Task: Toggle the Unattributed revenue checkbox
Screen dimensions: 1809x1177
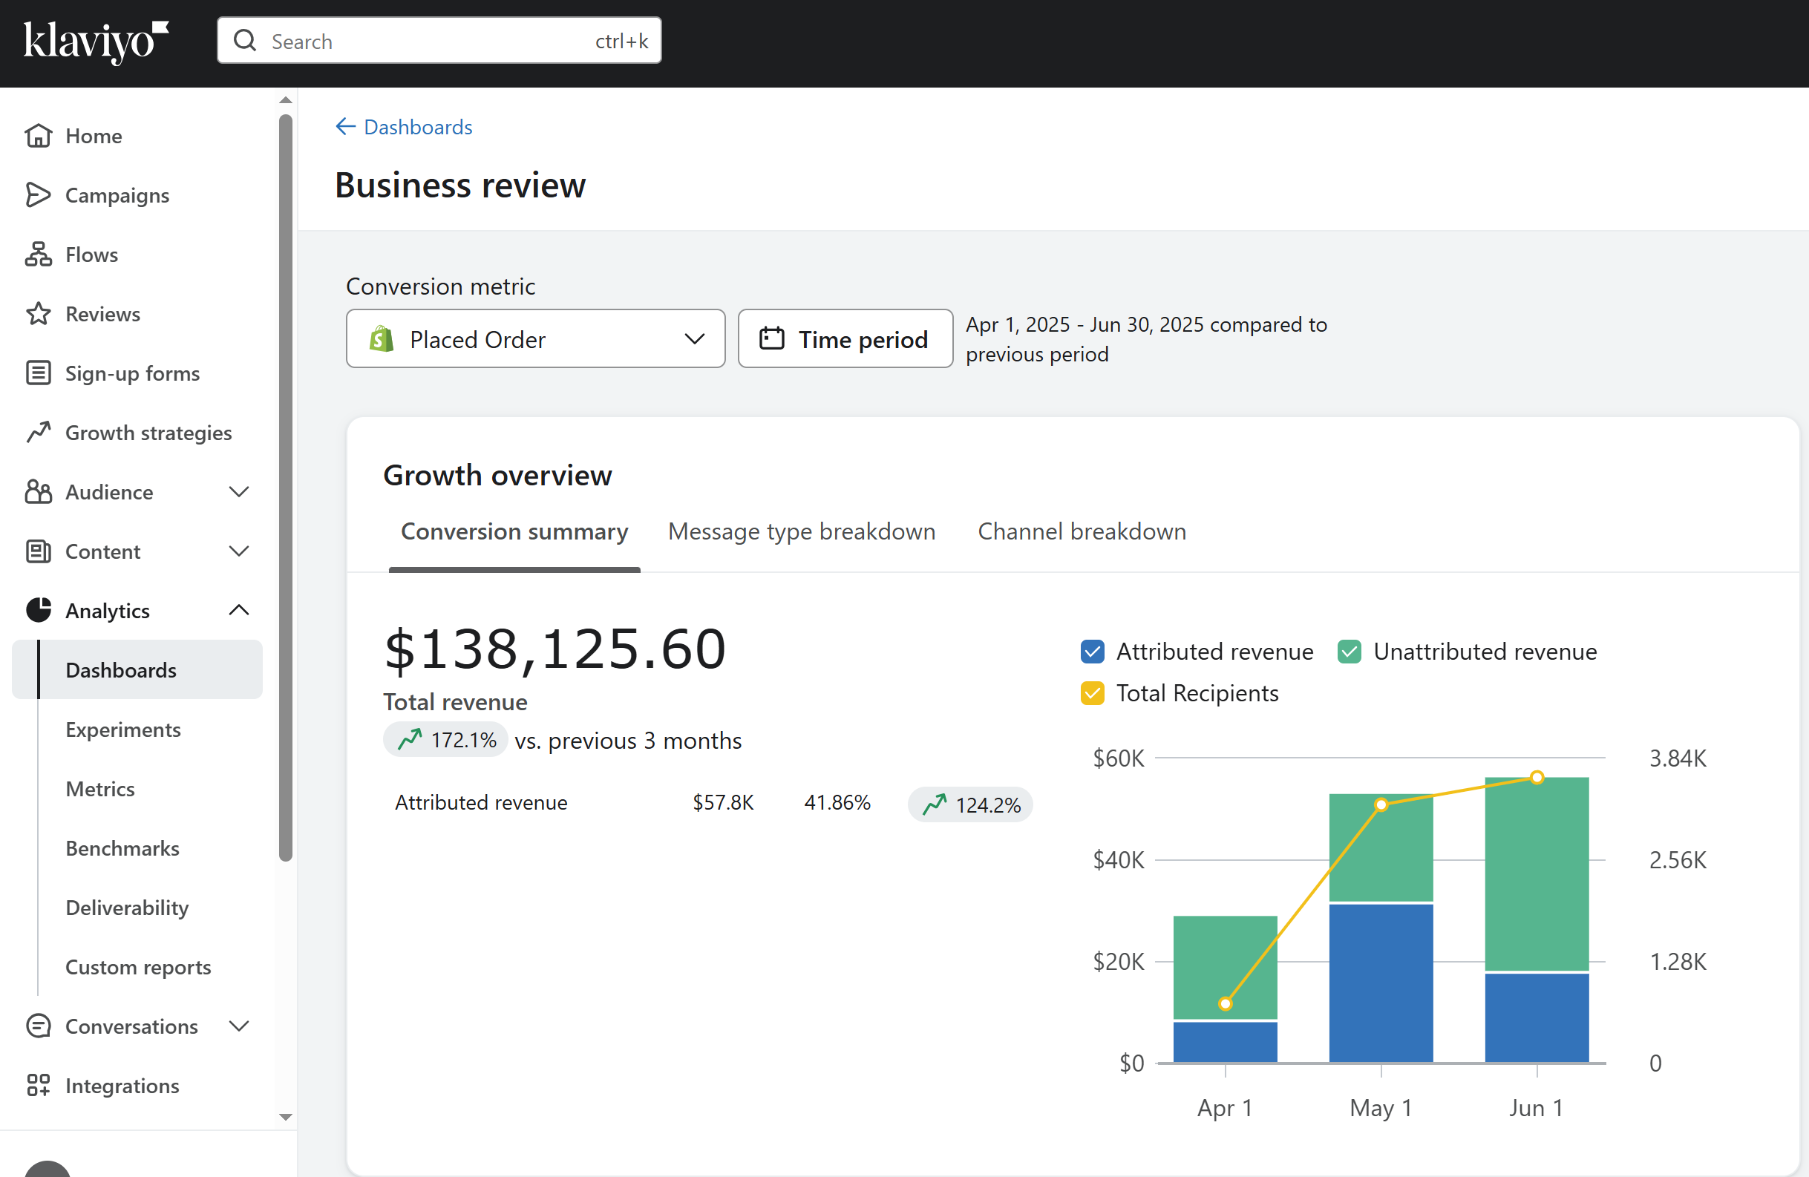Action: pyautogui.click(x=1350, y=651)
